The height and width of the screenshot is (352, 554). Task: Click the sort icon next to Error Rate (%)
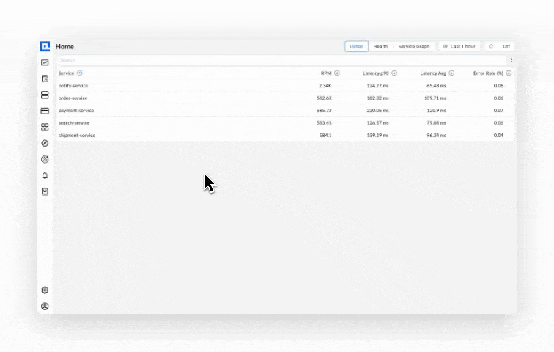(509, 73)
